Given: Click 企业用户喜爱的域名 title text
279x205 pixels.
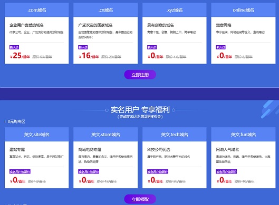Looking at the screenshot, I should [x=26, y=25].
